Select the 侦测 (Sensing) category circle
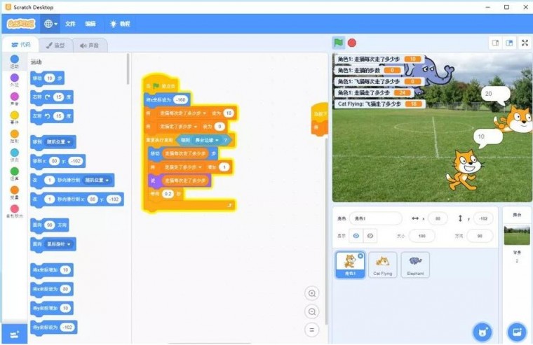This screenshot has height=345, width=533. (x=14, y=153)
